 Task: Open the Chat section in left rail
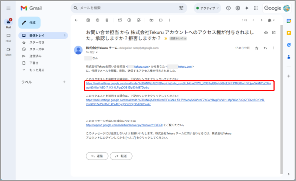[x=8, y=38]
